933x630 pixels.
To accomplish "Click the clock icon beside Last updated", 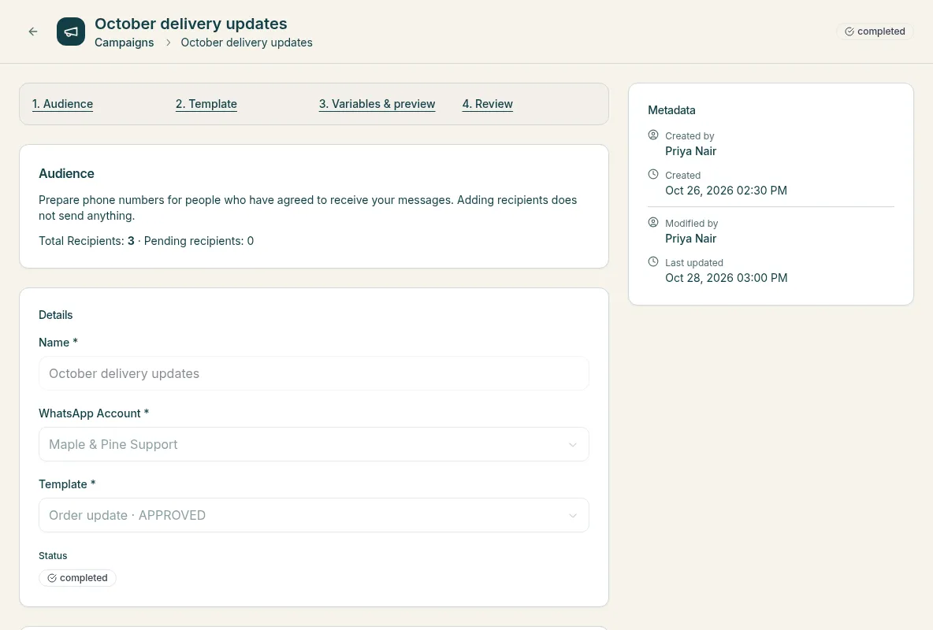I will click(x=652, y=261).
